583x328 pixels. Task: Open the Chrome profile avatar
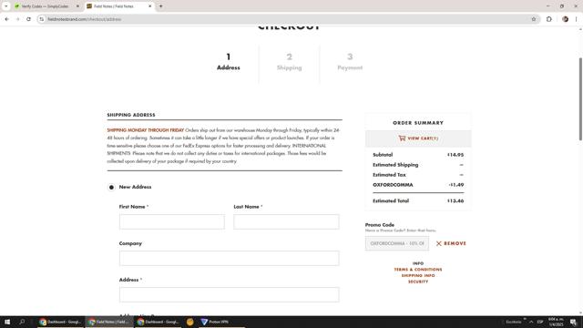click(565, 19)
